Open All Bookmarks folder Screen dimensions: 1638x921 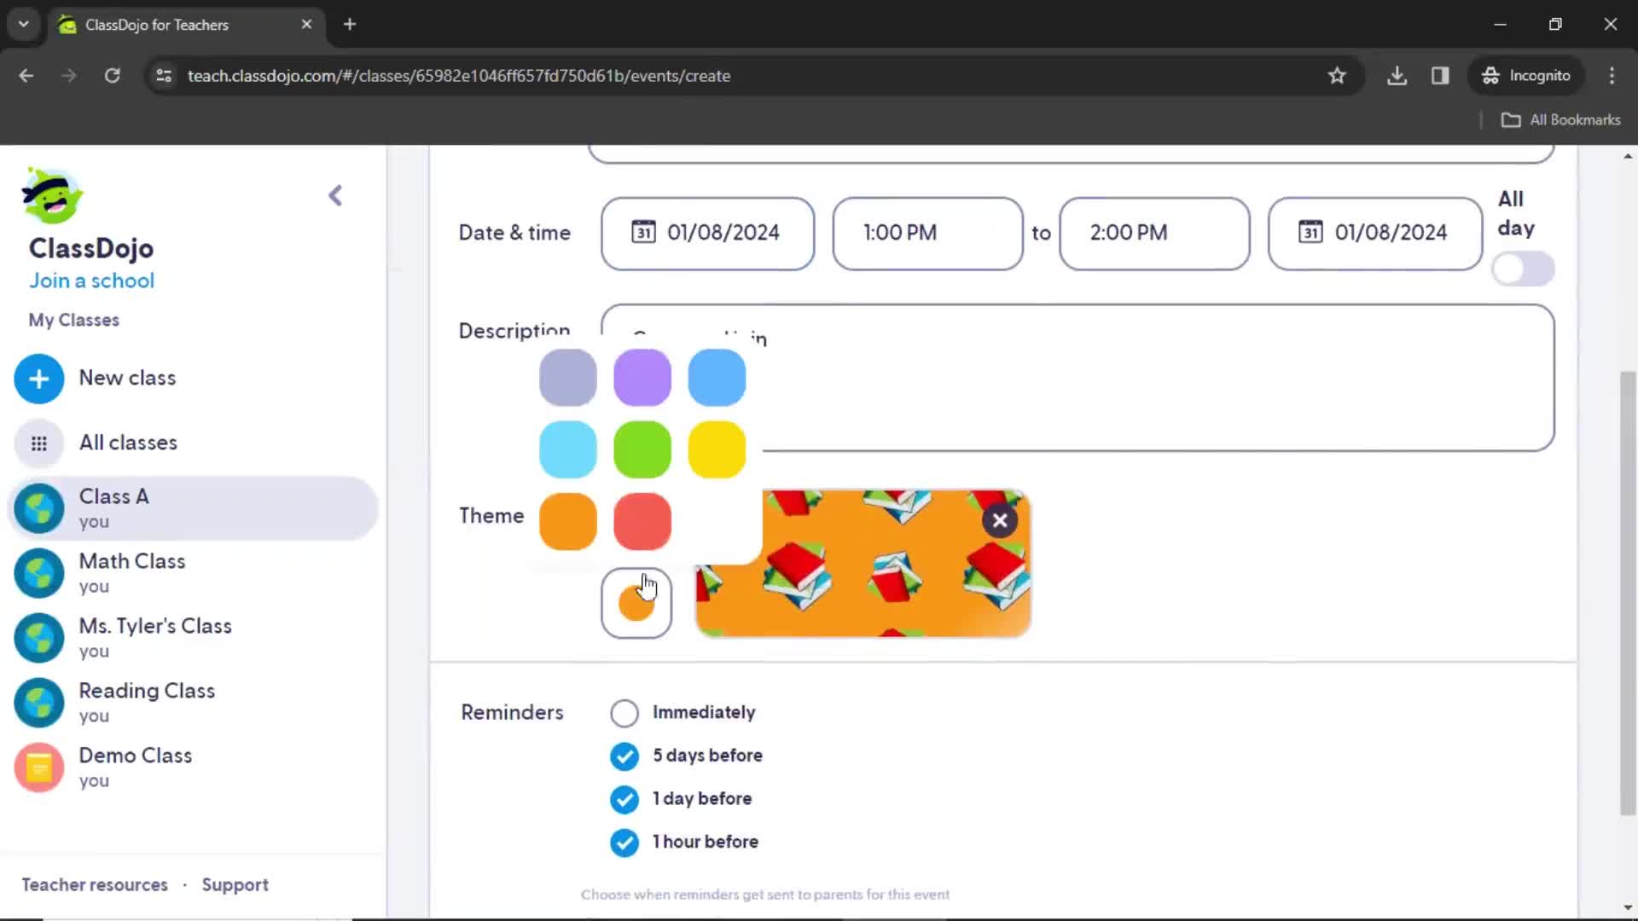[1560, 120]
